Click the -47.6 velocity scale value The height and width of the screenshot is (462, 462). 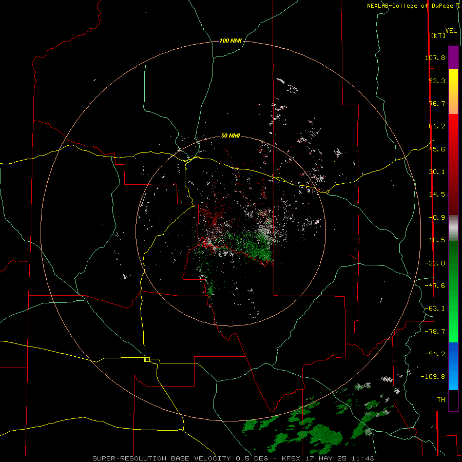click(435, 286)
